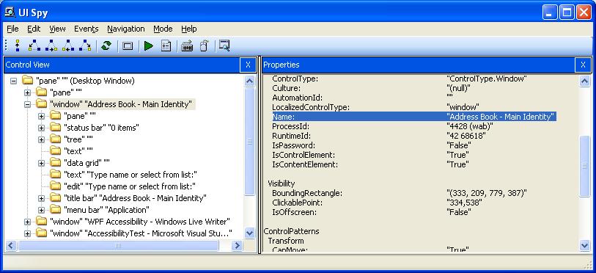Click the next-sibling navigation toolbar icon
Image resolution: width=596 pixels, height=273 pixels.
tap(51, 46)
